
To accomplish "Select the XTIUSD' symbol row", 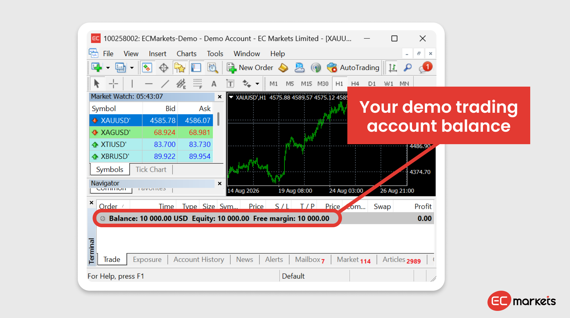I will 151,144.
